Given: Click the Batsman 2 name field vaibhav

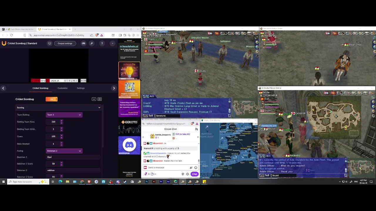Looking at the screenshot, I should coord(73,170).
